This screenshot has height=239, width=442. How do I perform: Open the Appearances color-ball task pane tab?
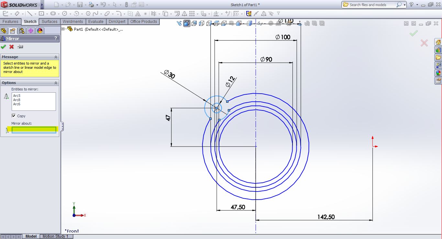(438, 73)
